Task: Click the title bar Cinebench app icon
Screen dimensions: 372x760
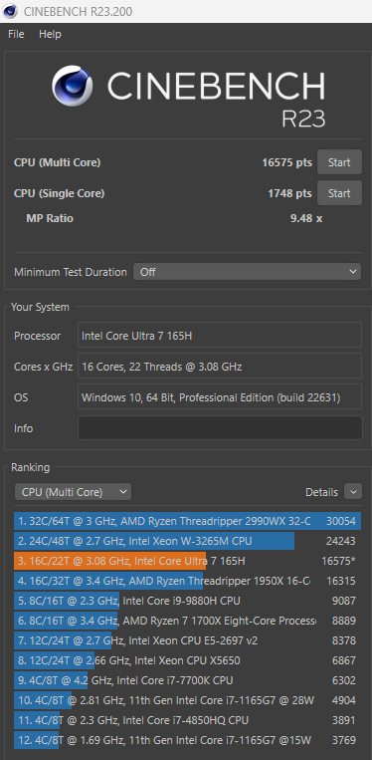Action: coord(10,11)
